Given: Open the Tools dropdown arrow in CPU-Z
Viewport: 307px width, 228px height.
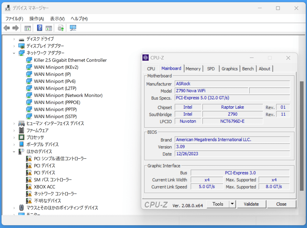Looking at the screenshot, I should (232, 204).
